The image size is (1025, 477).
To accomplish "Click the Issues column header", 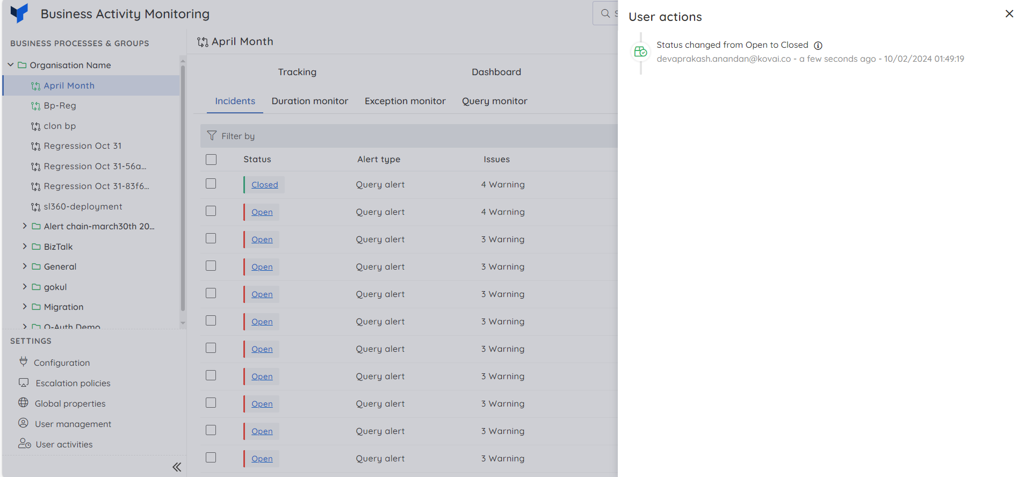I will [x=496, y=160].
